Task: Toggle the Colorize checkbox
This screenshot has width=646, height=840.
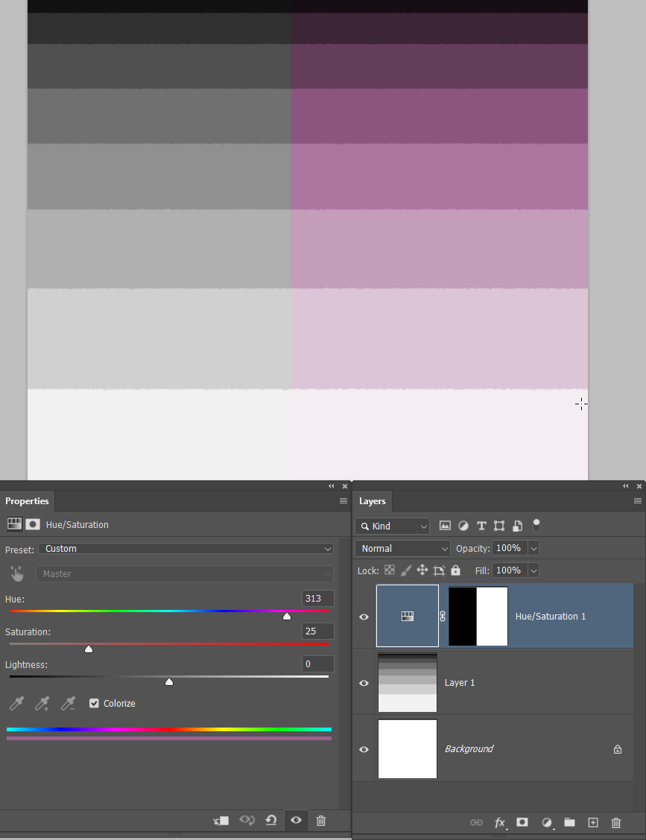Action: [93, 703]
